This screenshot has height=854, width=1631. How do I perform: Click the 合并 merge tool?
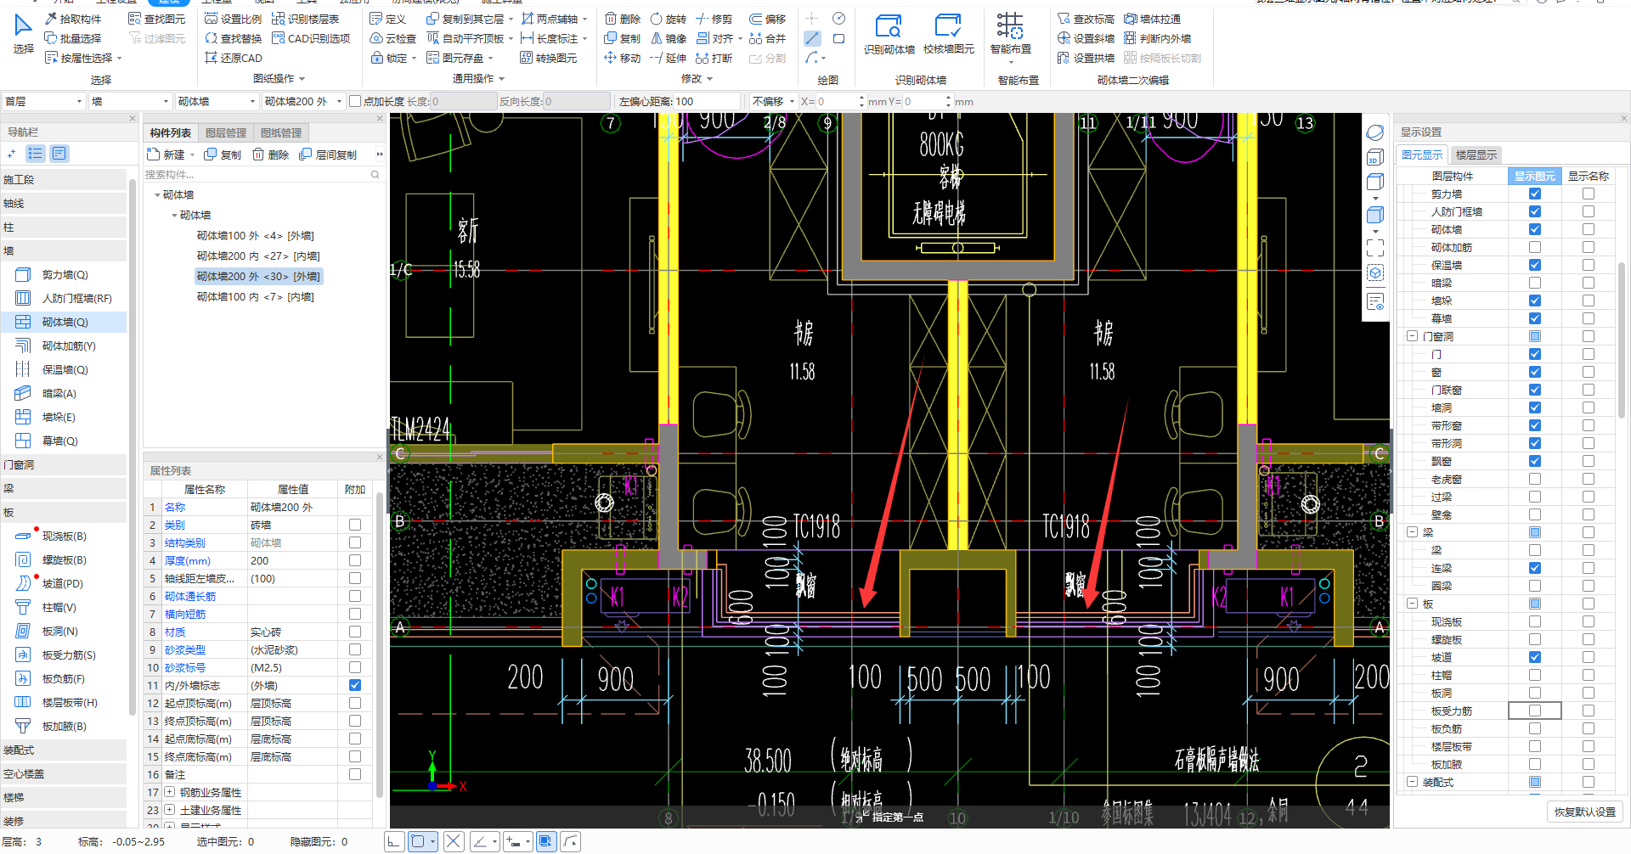pos(768,38)
